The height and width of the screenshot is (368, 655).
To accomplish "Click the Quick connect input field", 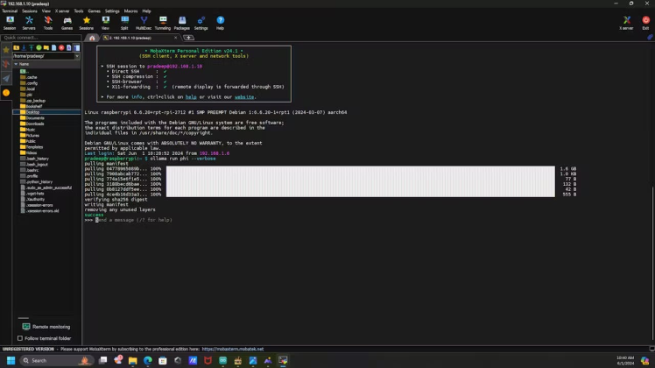I will [x=39, y=38].
